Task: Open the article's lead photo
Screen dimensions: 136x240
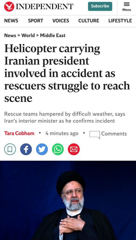Action: pyautogui.click(x=68, y=200)
